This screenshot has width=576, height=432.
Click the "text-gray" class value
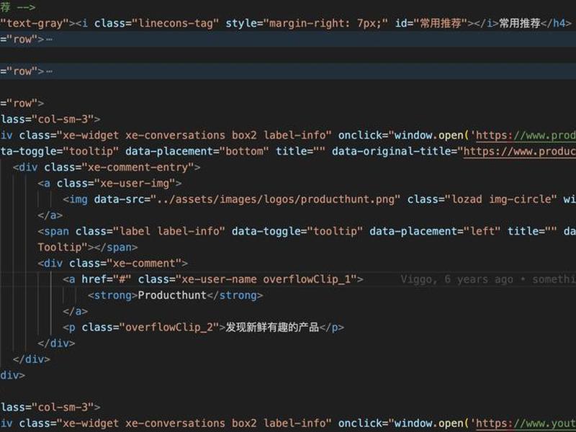pyautogui.click(x=35, y=24)
